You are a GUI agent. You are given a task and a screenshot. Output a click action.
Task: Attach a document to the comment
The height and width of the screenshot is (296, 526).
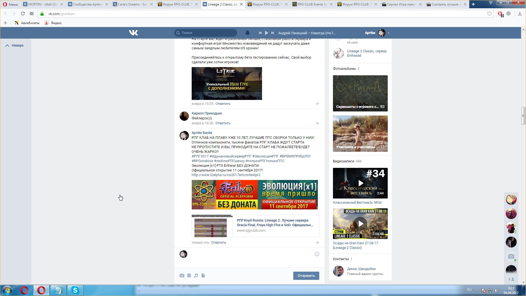[x=203, y=276]
